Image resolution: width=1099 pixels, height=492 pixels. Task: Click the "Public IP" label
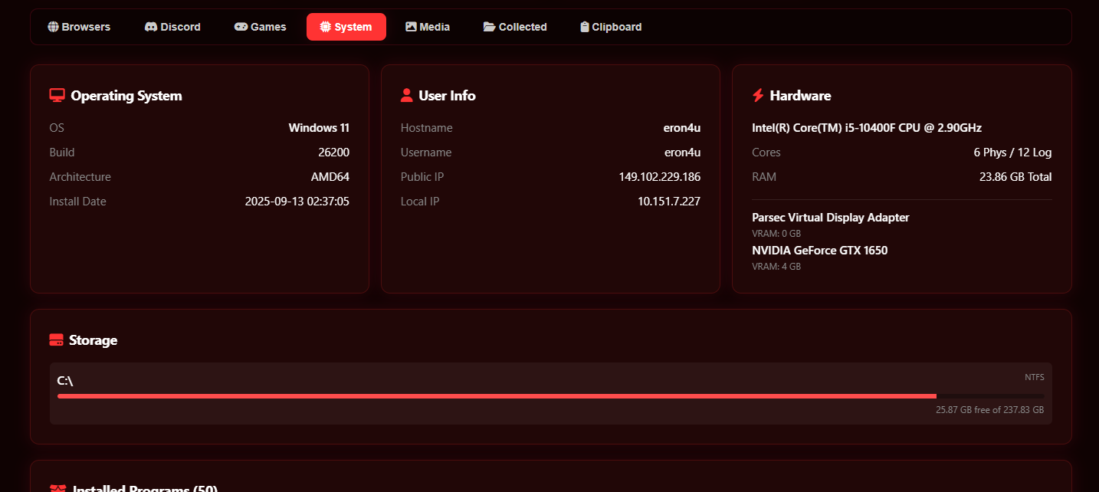tap(422, 177)
